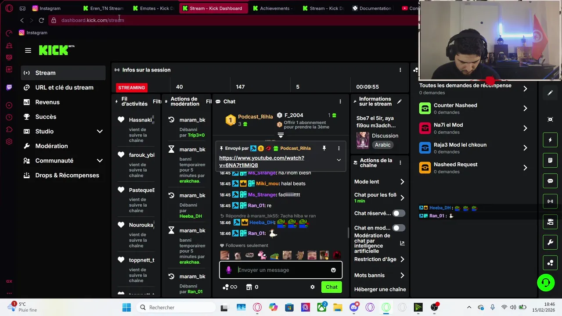Screen dimensions: 562x316
Task: Send message with green Chat button
Action: [331, 287]
